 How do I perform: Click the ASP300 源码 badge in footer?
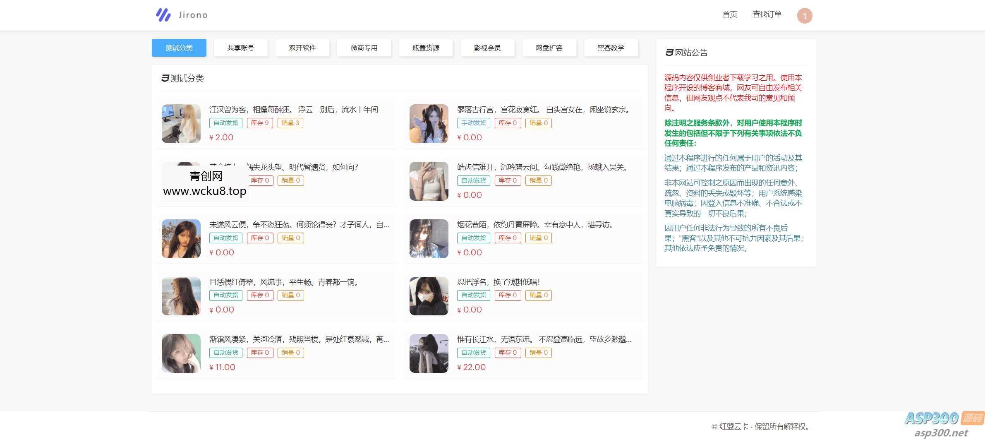pos(940,418)
